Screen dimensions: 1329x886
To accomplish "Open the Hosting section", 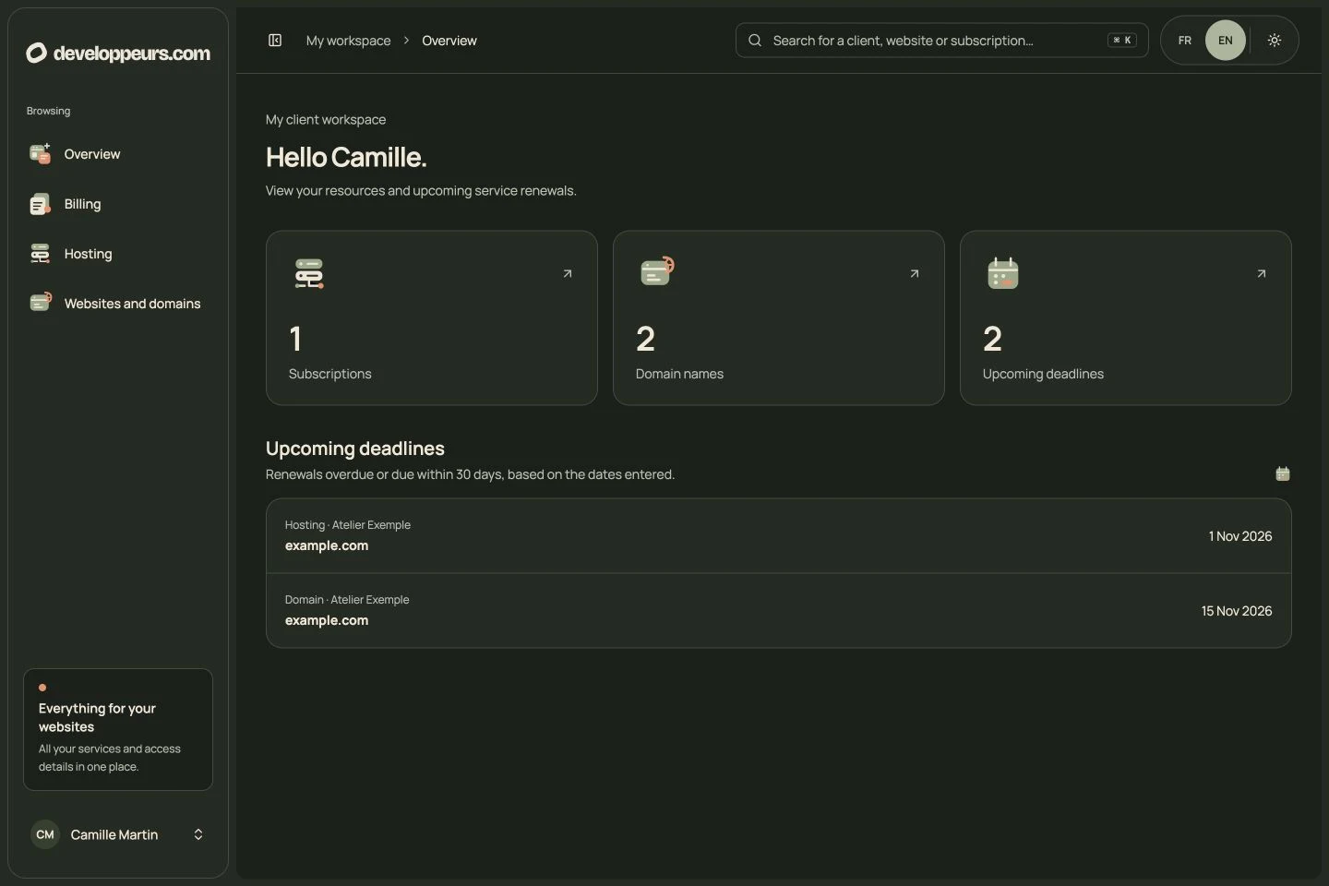I will (118, 254).
